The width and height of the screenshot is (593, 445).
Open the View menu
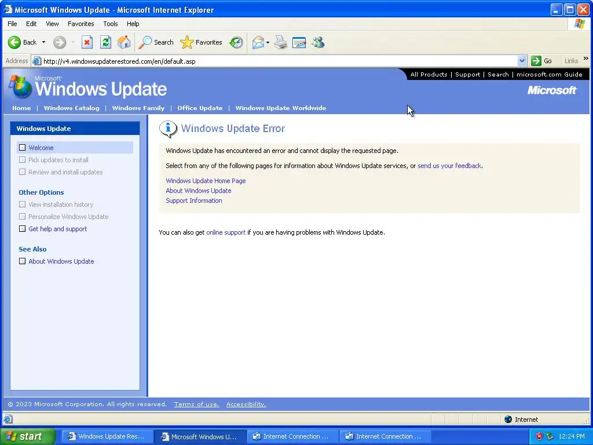coord(52,24)
